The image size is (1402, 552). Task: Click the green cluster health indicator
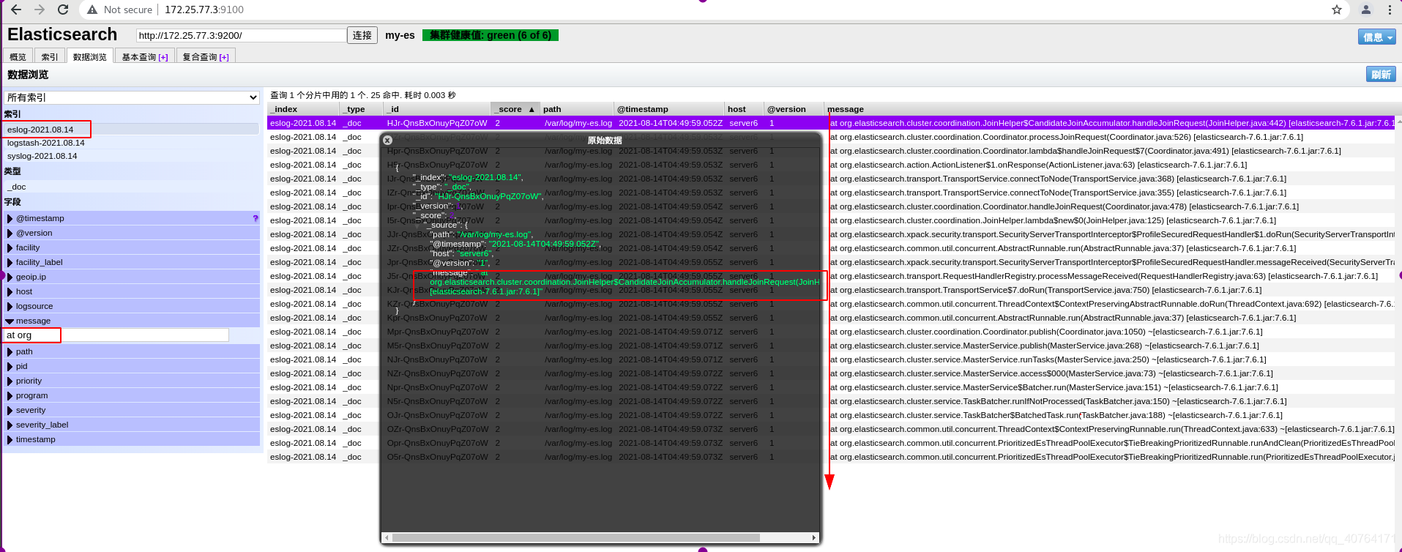(490, 35)
